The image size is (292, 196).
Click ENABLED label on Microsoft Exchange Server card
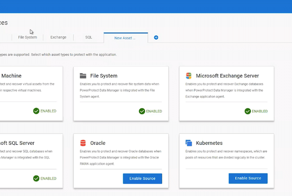pyautogui.click(x=260, y=111)
